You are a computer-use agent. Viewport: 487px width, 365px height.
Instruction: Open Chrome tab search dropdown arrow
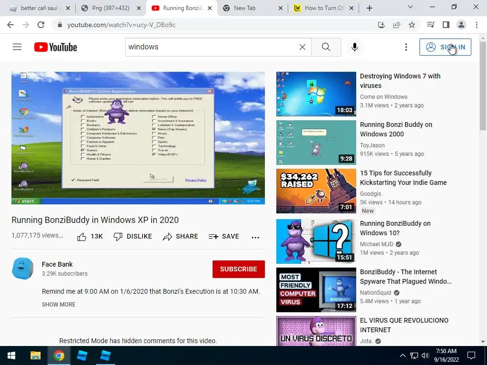click(x=410, y=7)
